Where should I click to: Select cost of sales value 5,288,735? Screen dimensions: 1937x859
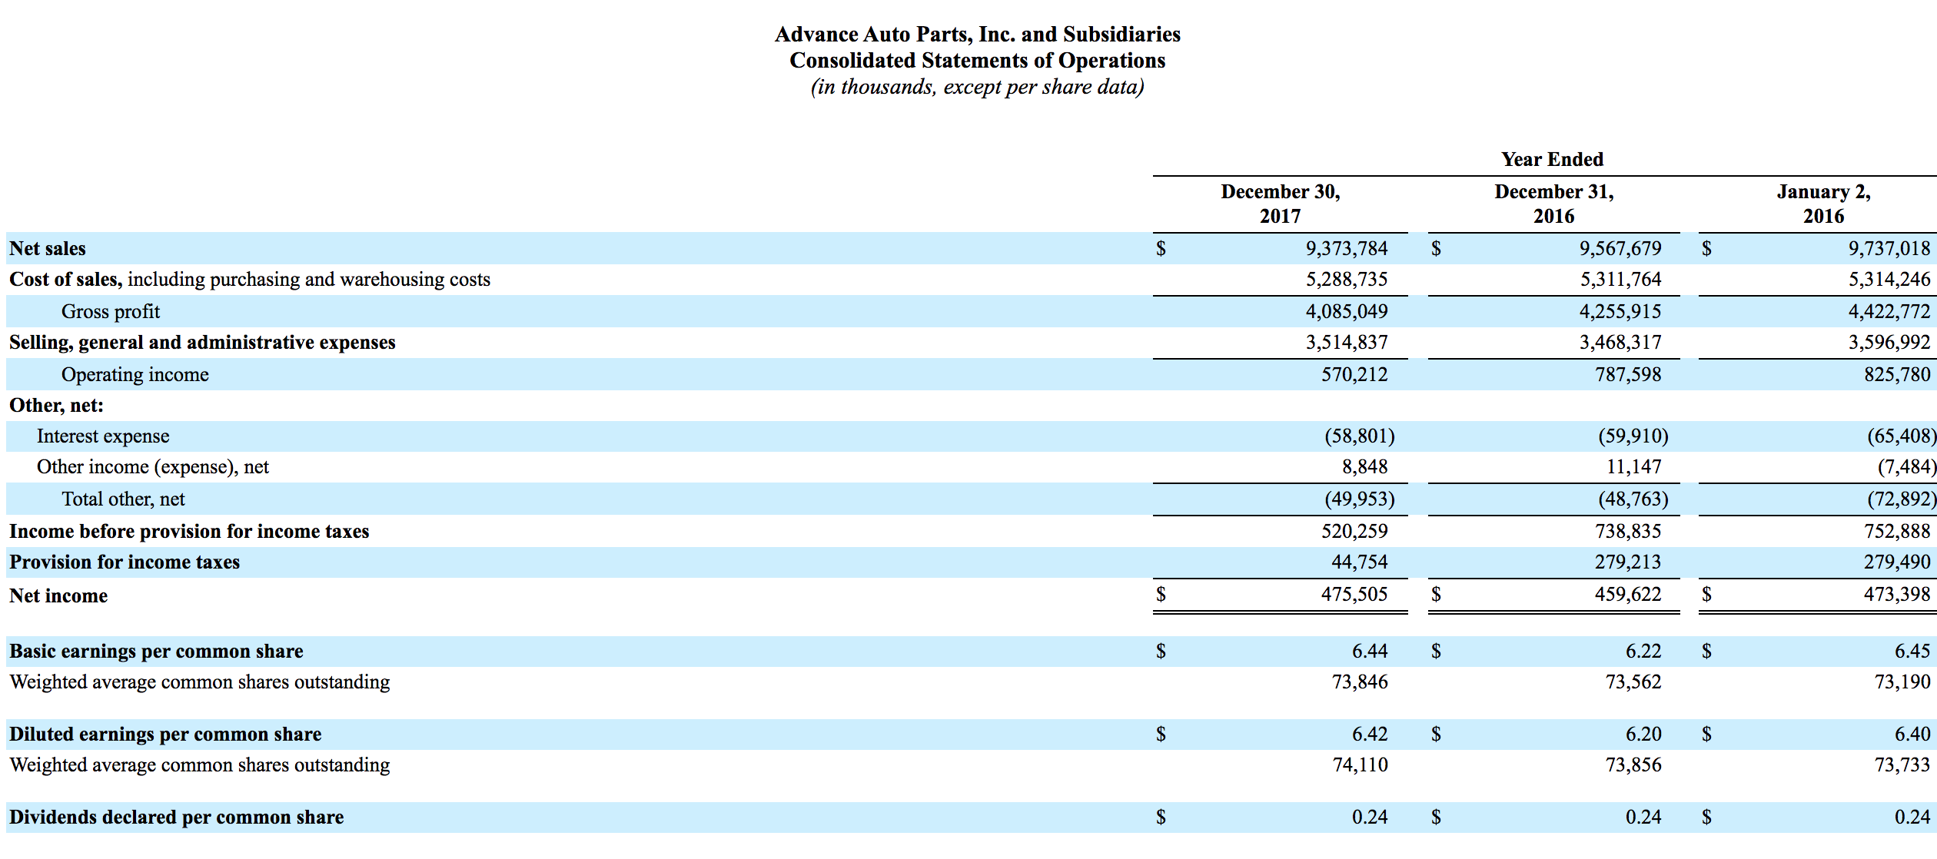click(x=1347, y=280)
